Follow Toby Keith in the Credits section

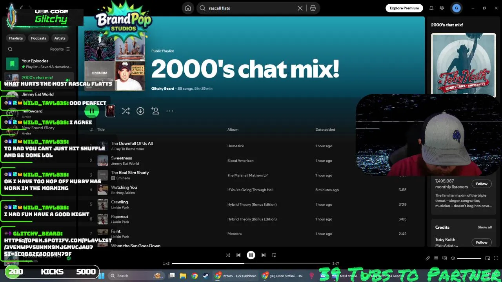[482, 242]
